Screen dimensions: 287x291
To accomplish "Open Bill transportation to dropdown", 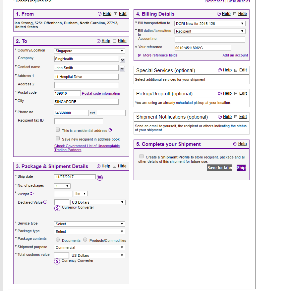I will tap(210, 24).
